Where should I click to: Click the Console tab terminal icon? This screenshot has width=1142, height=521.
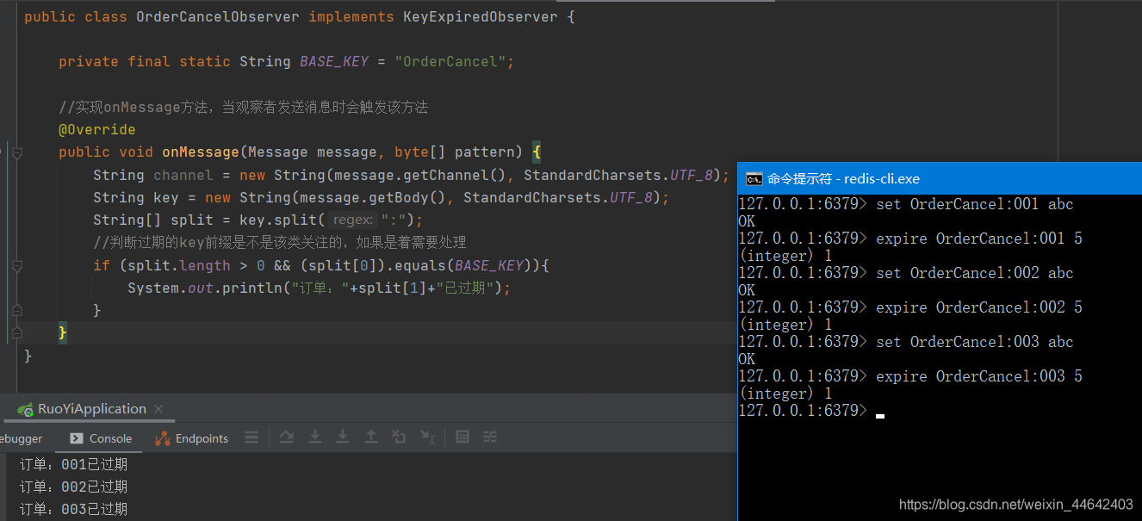pos(77,438)
